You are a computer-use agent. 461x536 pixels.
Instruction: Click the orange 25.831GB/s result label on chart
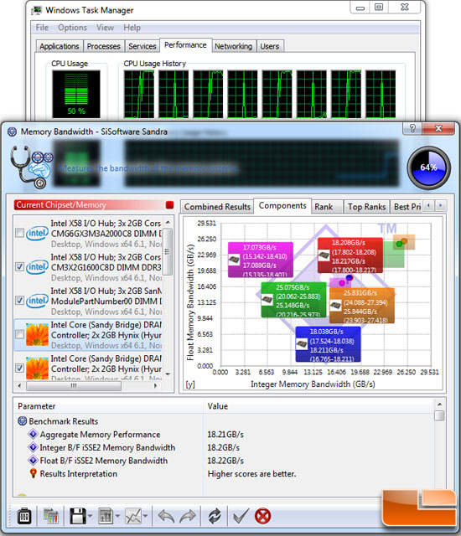click(362, 306)
